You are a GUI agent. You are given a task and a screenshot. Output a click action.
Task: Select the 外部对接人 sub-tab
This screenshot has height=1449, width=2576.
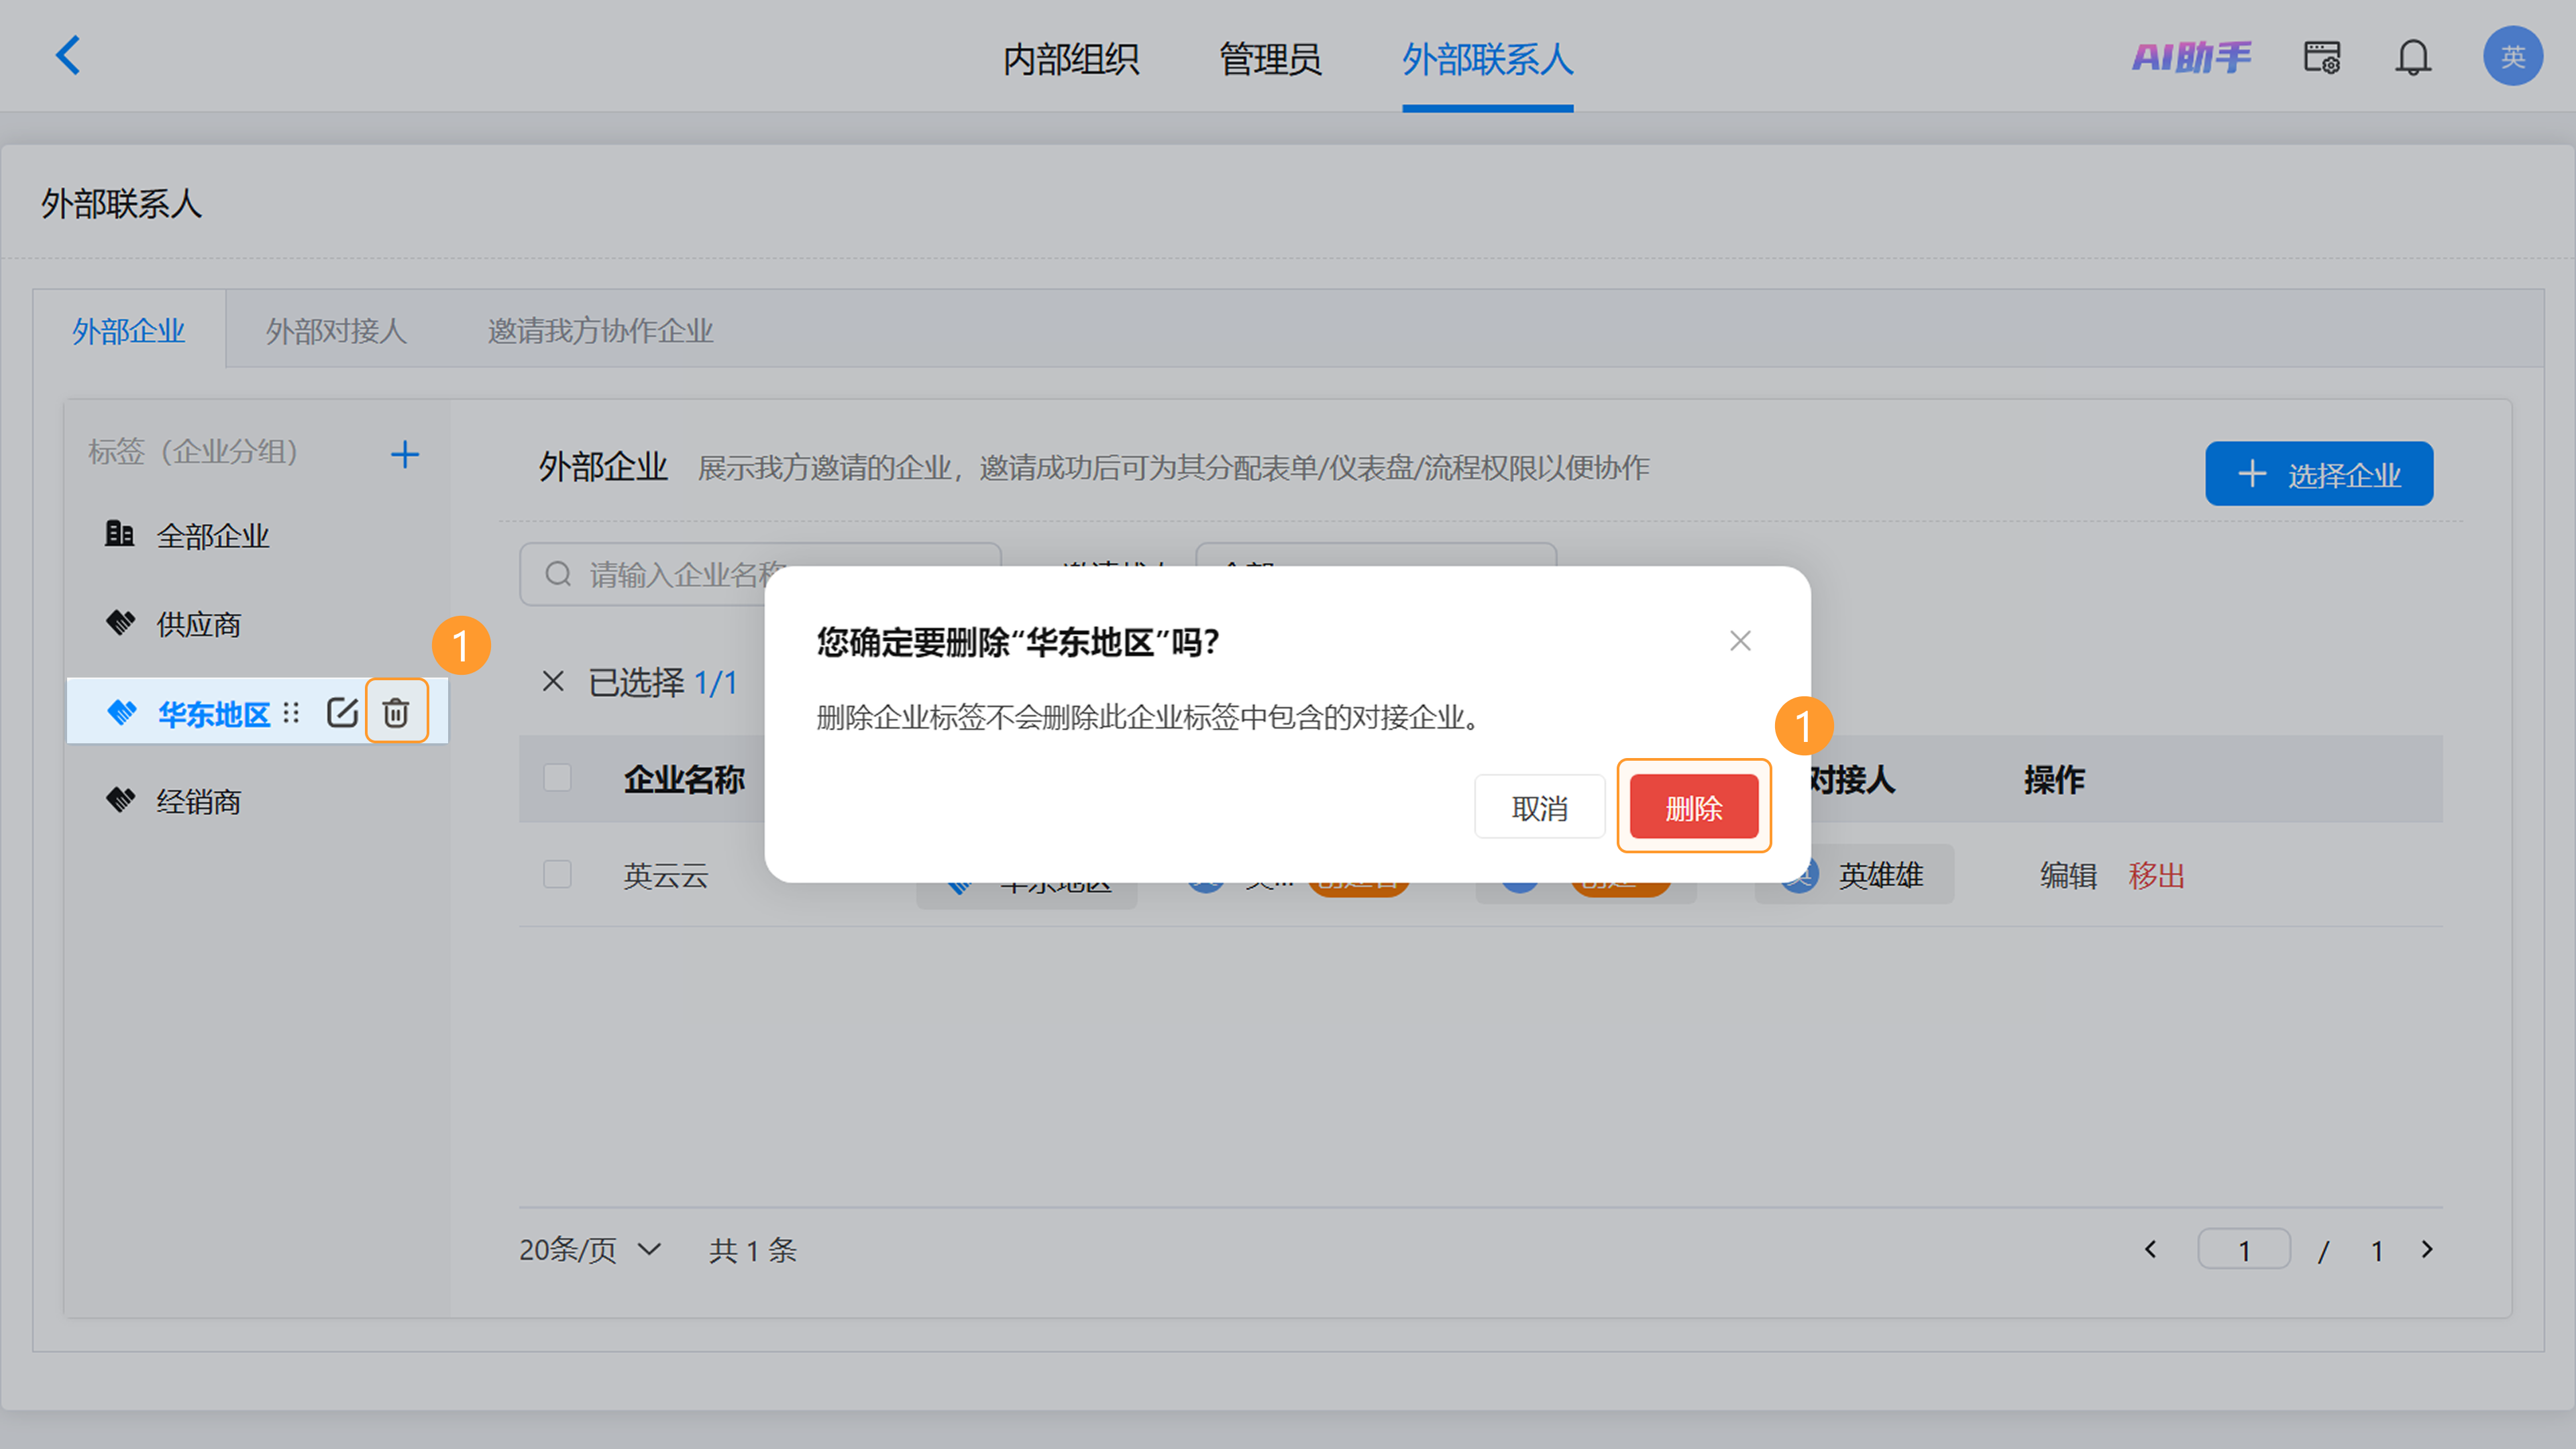click(x=336, y=331)
